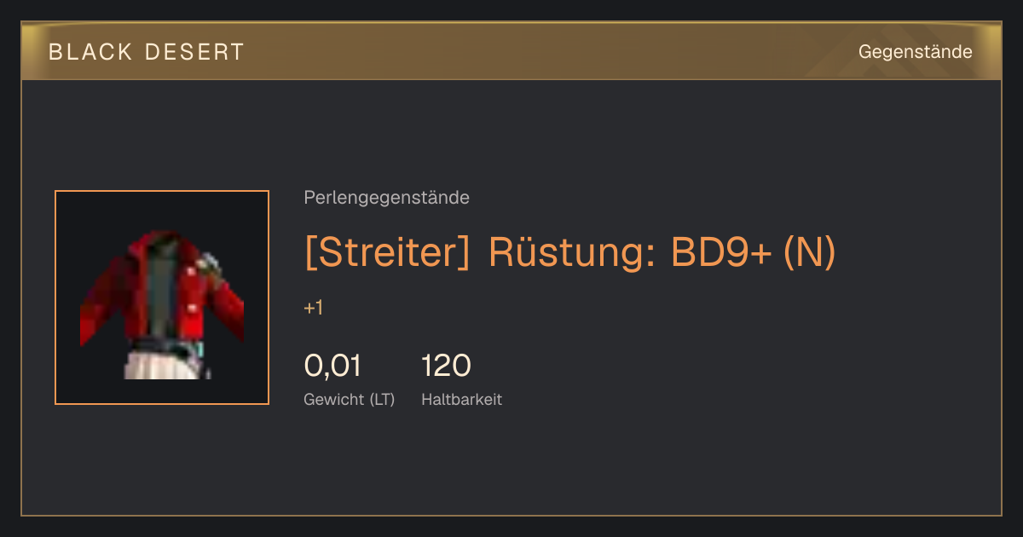Screen dimensions: 1023x537
Task: Click the Haltbarkeit label
Action: pyautogui.click(x=461, y=400)
